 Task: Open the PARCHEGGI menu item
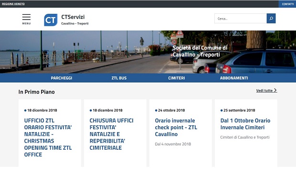(x=62, y=78)
